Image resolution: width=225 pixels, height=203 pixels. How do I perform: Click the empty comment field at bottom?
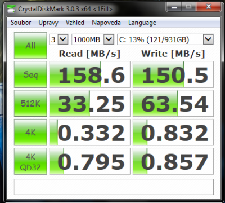click(114, 187)
